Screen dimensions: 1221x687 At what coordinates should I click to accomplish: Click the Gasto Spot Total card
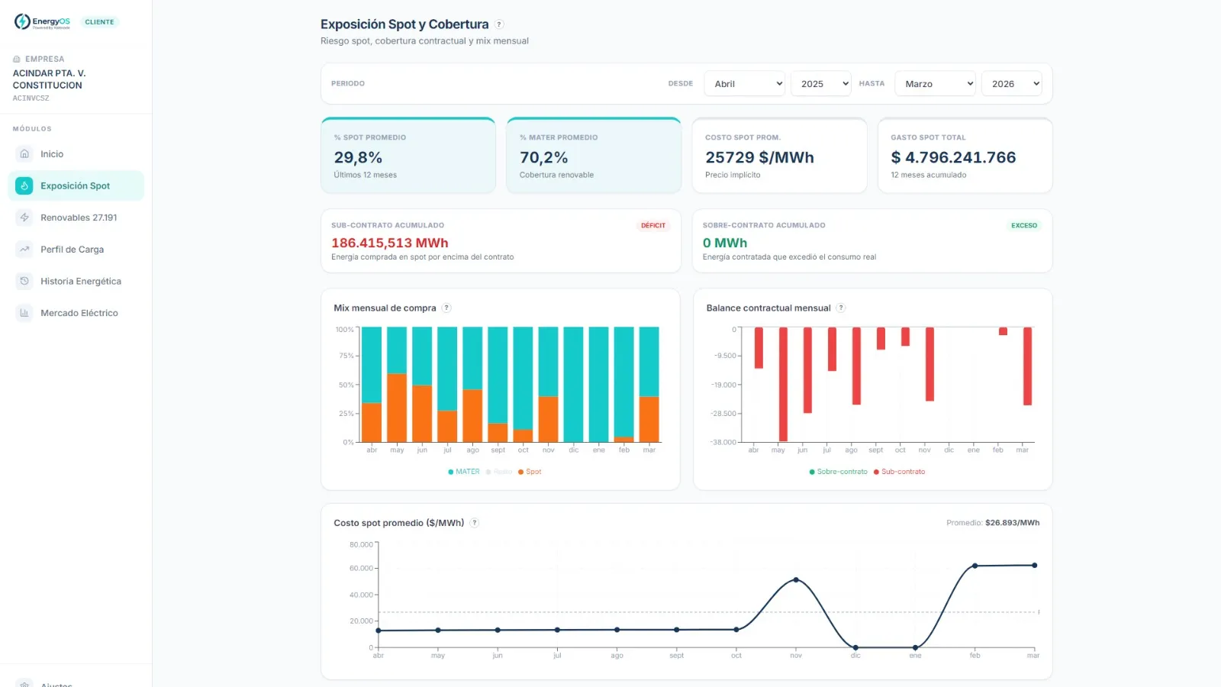coord(965,156)
